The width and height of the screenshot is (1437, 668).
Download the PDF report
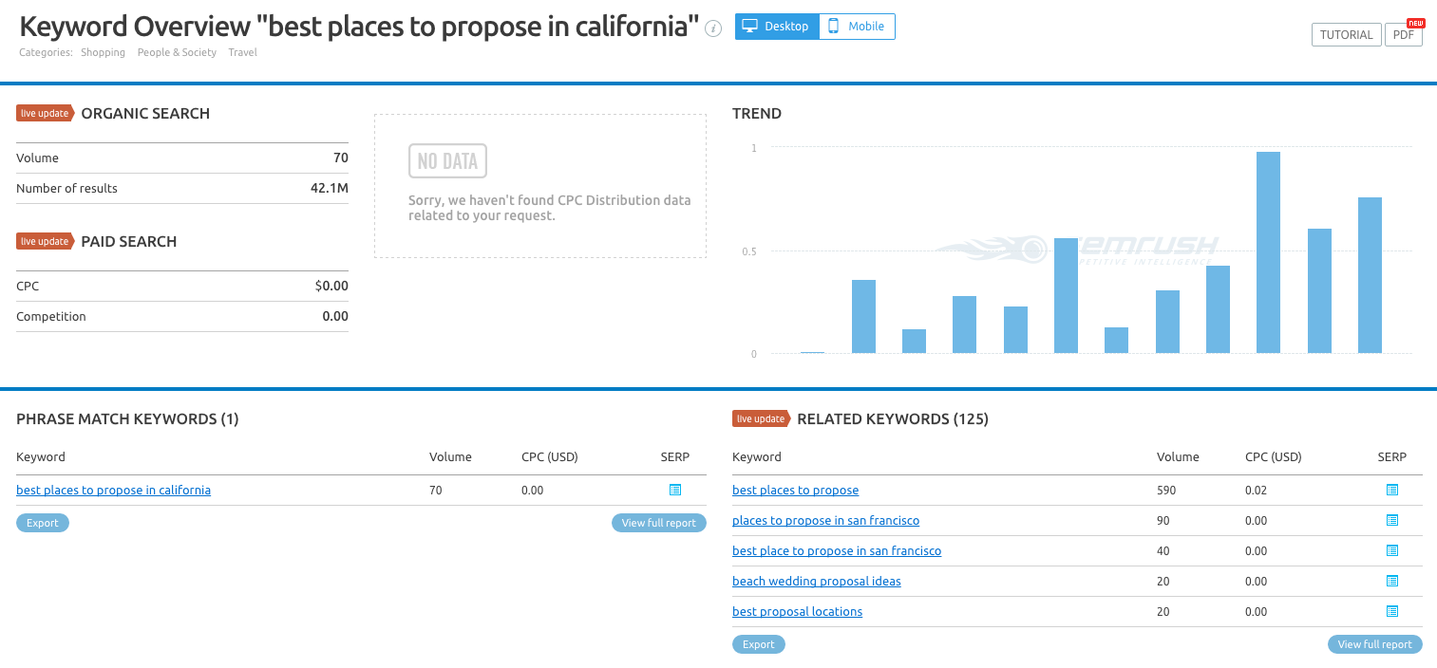coord(1403,34)
